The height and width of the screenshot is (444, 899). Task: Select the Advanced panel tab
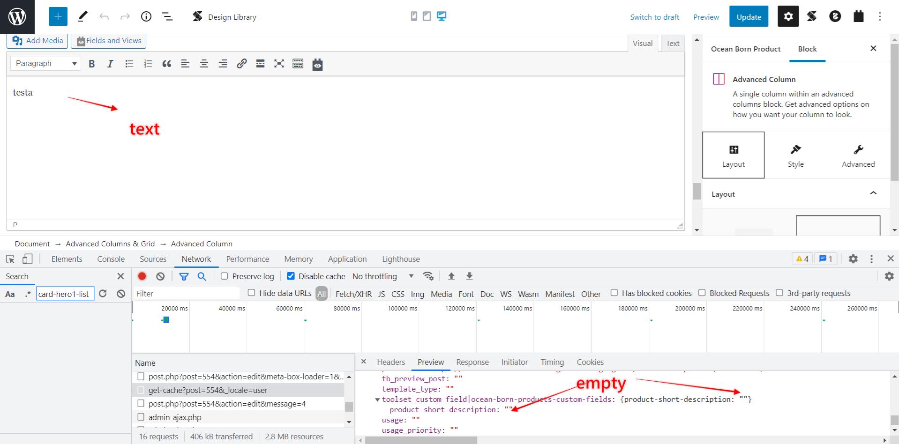(858, 155)
